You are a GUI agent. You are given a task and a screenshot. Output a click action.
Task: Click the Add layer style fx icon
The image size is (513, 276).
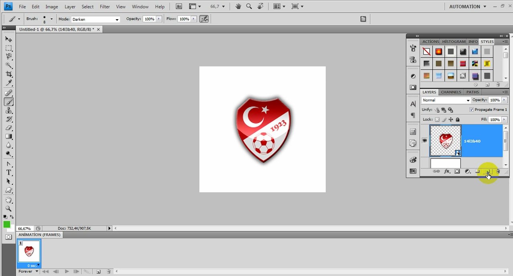pyautogui.click(x=446, y=172)
